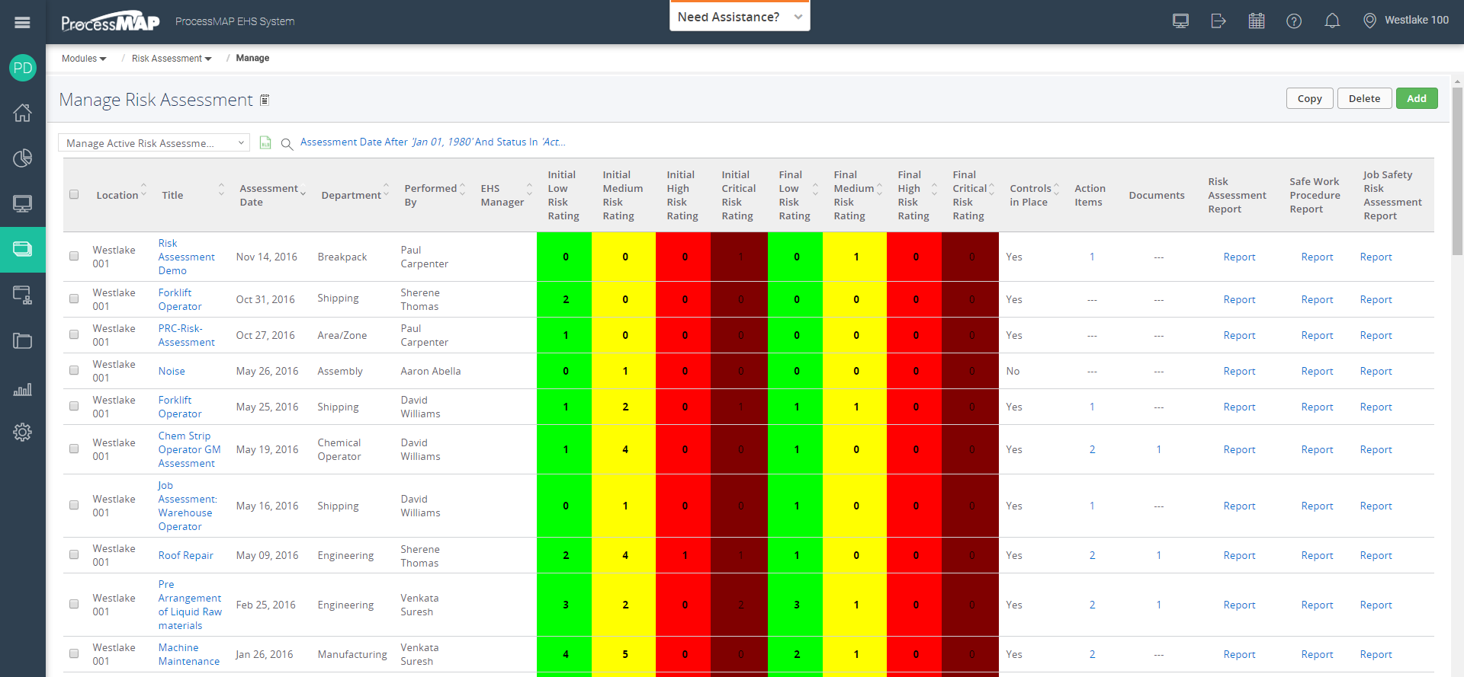The height and width of the screenshot is (677, 1464).
Task: Open the hamburger menu icon
Action: pyautogui.click(x=22, y=22)
